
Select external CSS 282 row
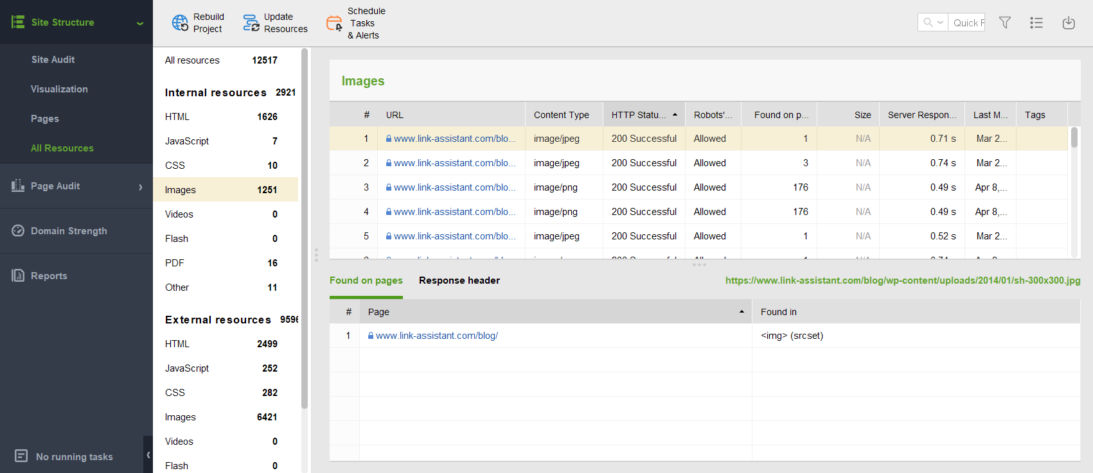[226, 393]
